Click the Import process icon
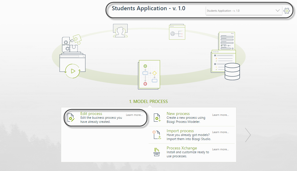This screenshot has height=171, width=297. pos(157,135)
